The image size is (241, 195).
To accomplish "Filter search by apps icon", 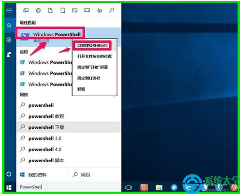I will click(26, 10).
